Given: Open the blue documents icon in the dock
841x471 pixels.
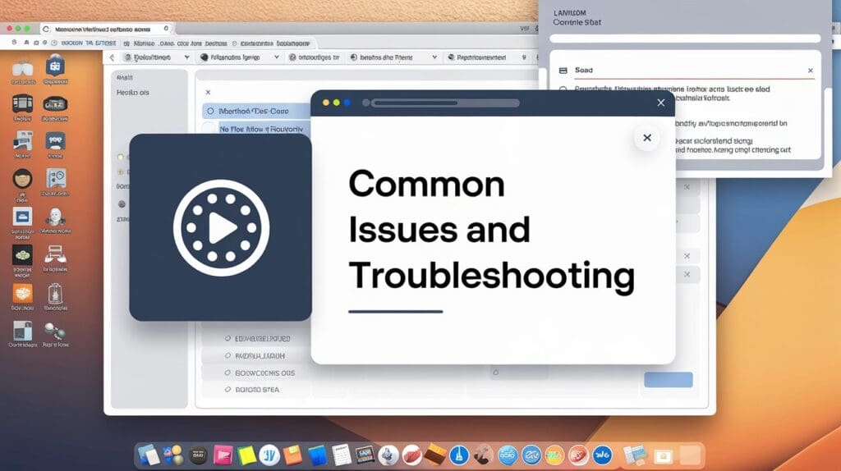Looking at the screenshot, I should tap(149, 455).
